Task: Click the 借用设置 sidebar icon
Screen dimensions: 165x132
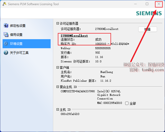Action: 6,35
